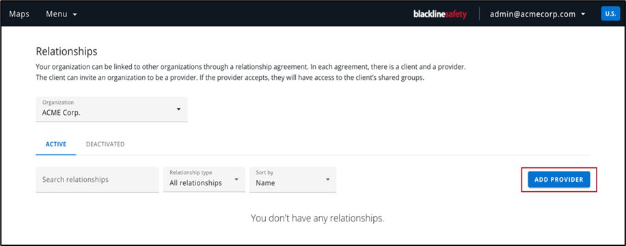This screenshot has width=626, height=246.
Task: Open the Menu dropdown in top bar
Action: tap(61, 14)
